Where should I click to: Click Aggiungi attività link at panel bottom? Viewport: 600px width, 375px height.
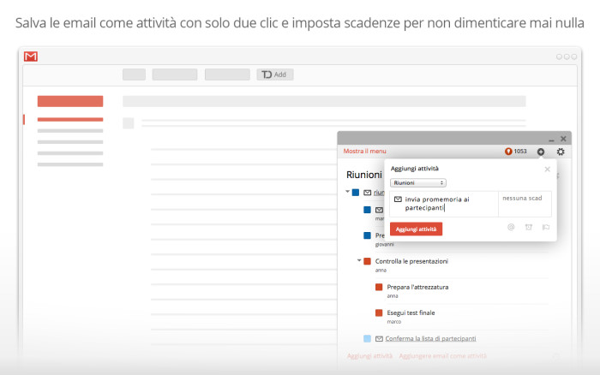point(369,356)
